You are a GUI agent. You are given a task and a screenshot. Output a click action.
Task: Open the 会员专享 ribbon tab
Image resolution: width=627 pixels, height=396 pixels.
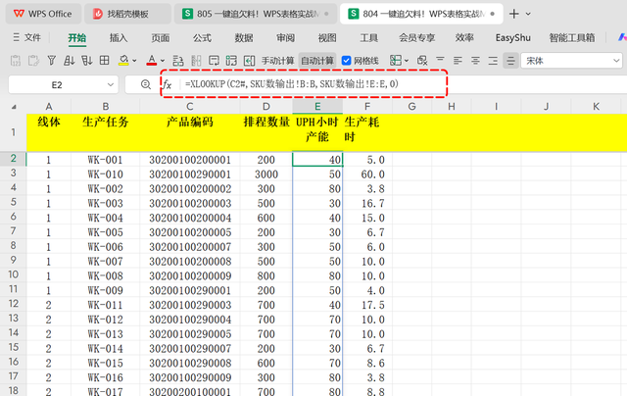[416, 38]
